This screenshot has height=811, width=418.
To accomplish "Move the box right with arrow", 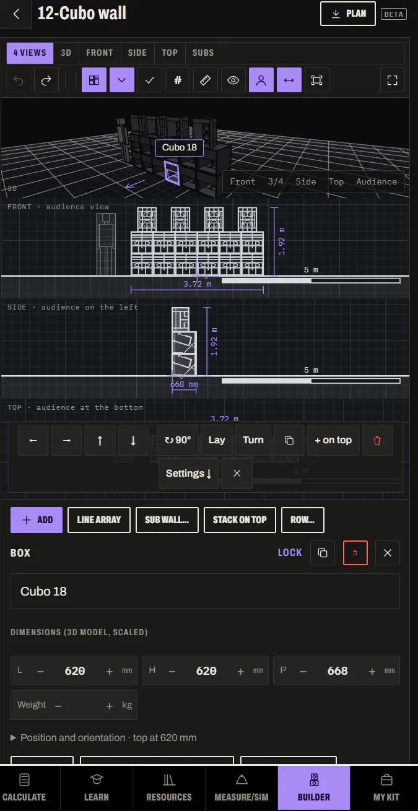I will pos(67,440).
